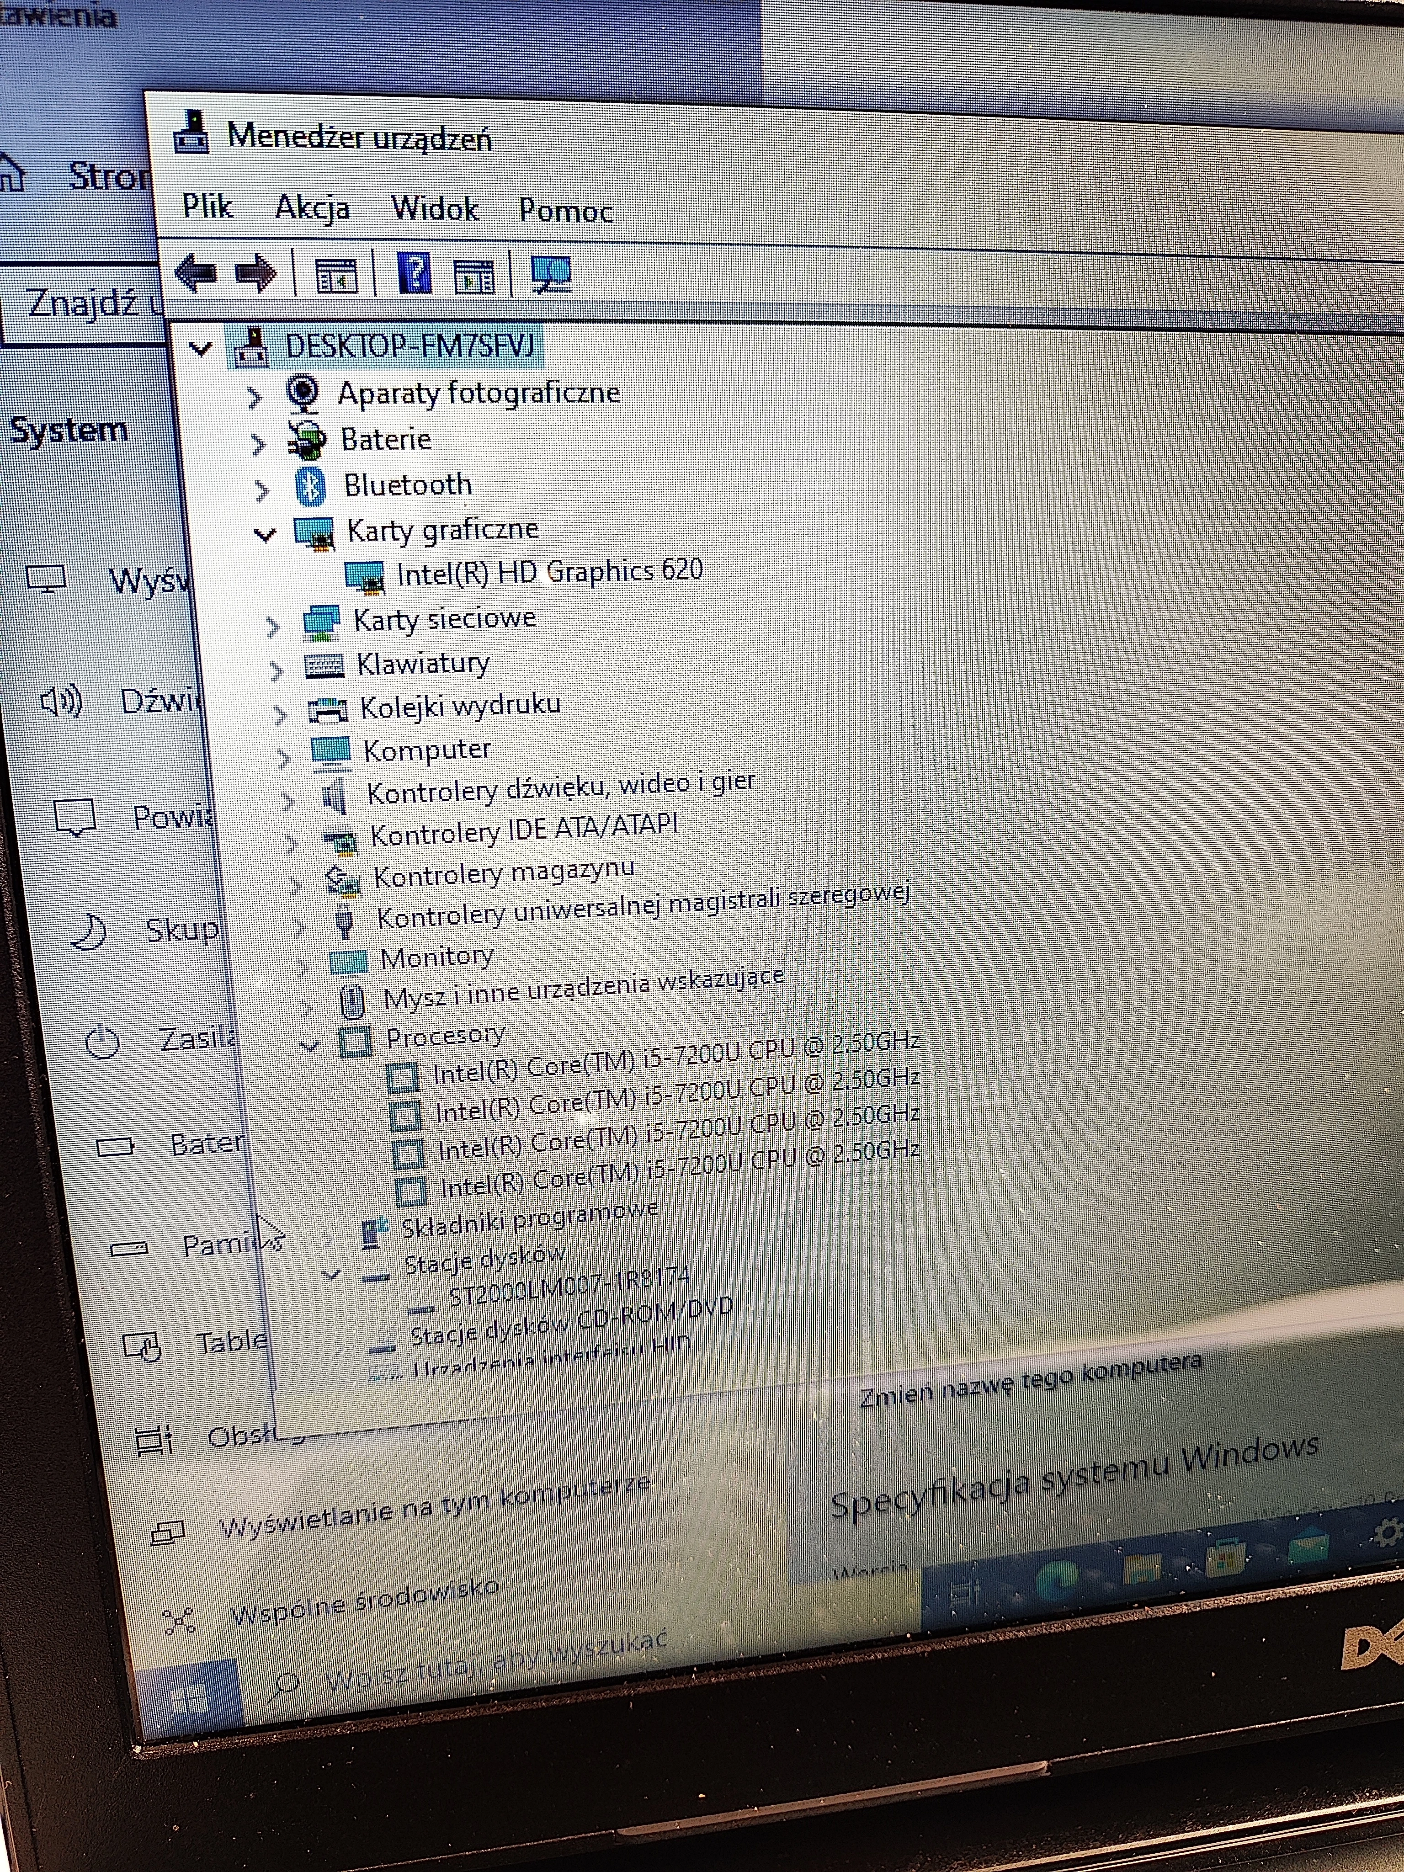Collapse the Stacje dysków chevron
1404x1872 pixels.
(x=332, y=1274)
